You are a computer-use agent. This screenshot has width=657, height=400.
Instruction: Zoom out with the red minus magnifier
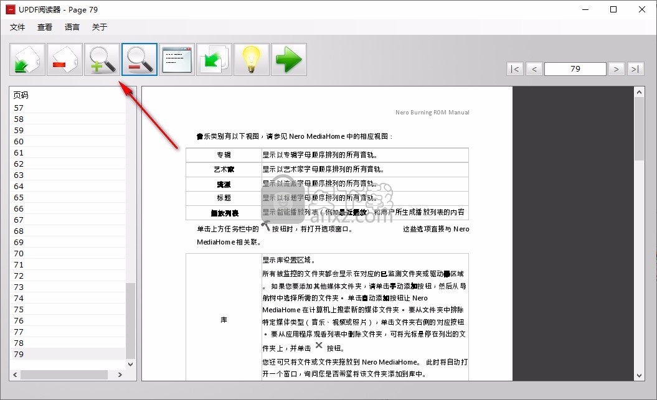(139, 60)
